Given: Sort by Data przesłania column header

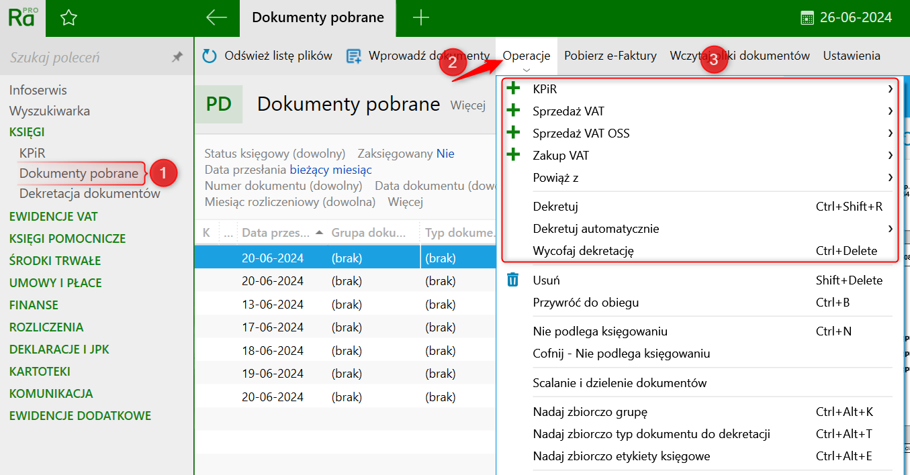Looking at the screenshot, I should tap(275, 233).
